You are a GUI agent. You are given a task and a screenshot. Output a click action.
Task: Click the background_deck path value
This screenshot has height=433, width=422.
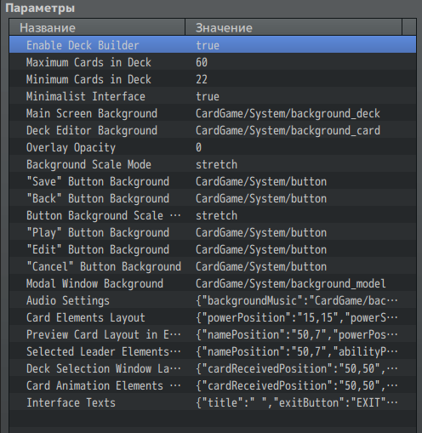pos(288,113)
